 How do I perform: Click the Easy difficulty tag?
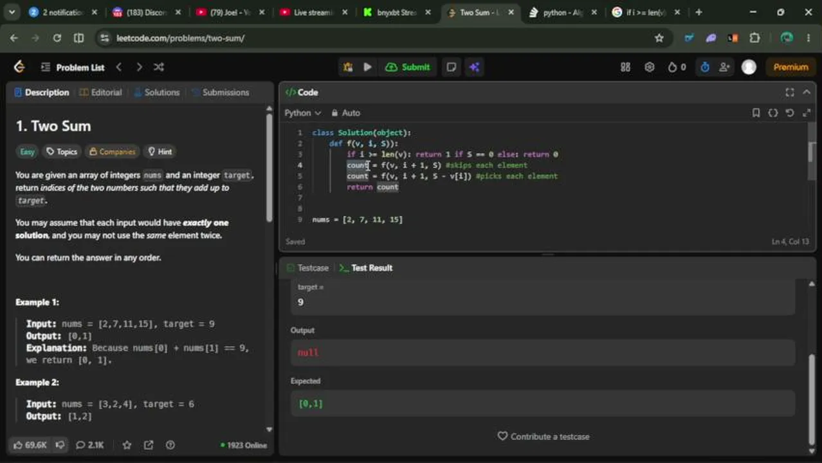click(x=27, y=152)
